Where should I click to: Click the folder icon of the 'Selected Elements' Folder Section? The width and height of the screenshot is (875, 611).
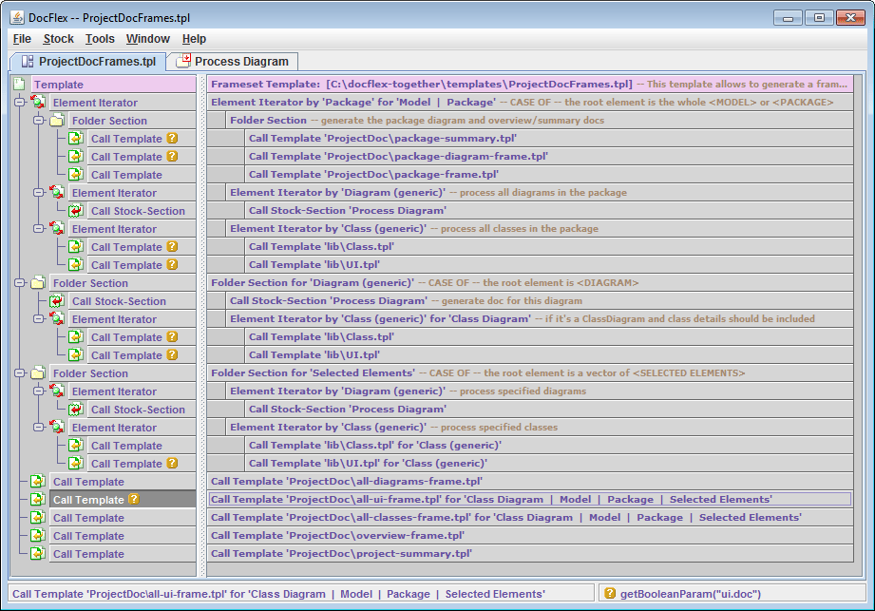point(38,373)
